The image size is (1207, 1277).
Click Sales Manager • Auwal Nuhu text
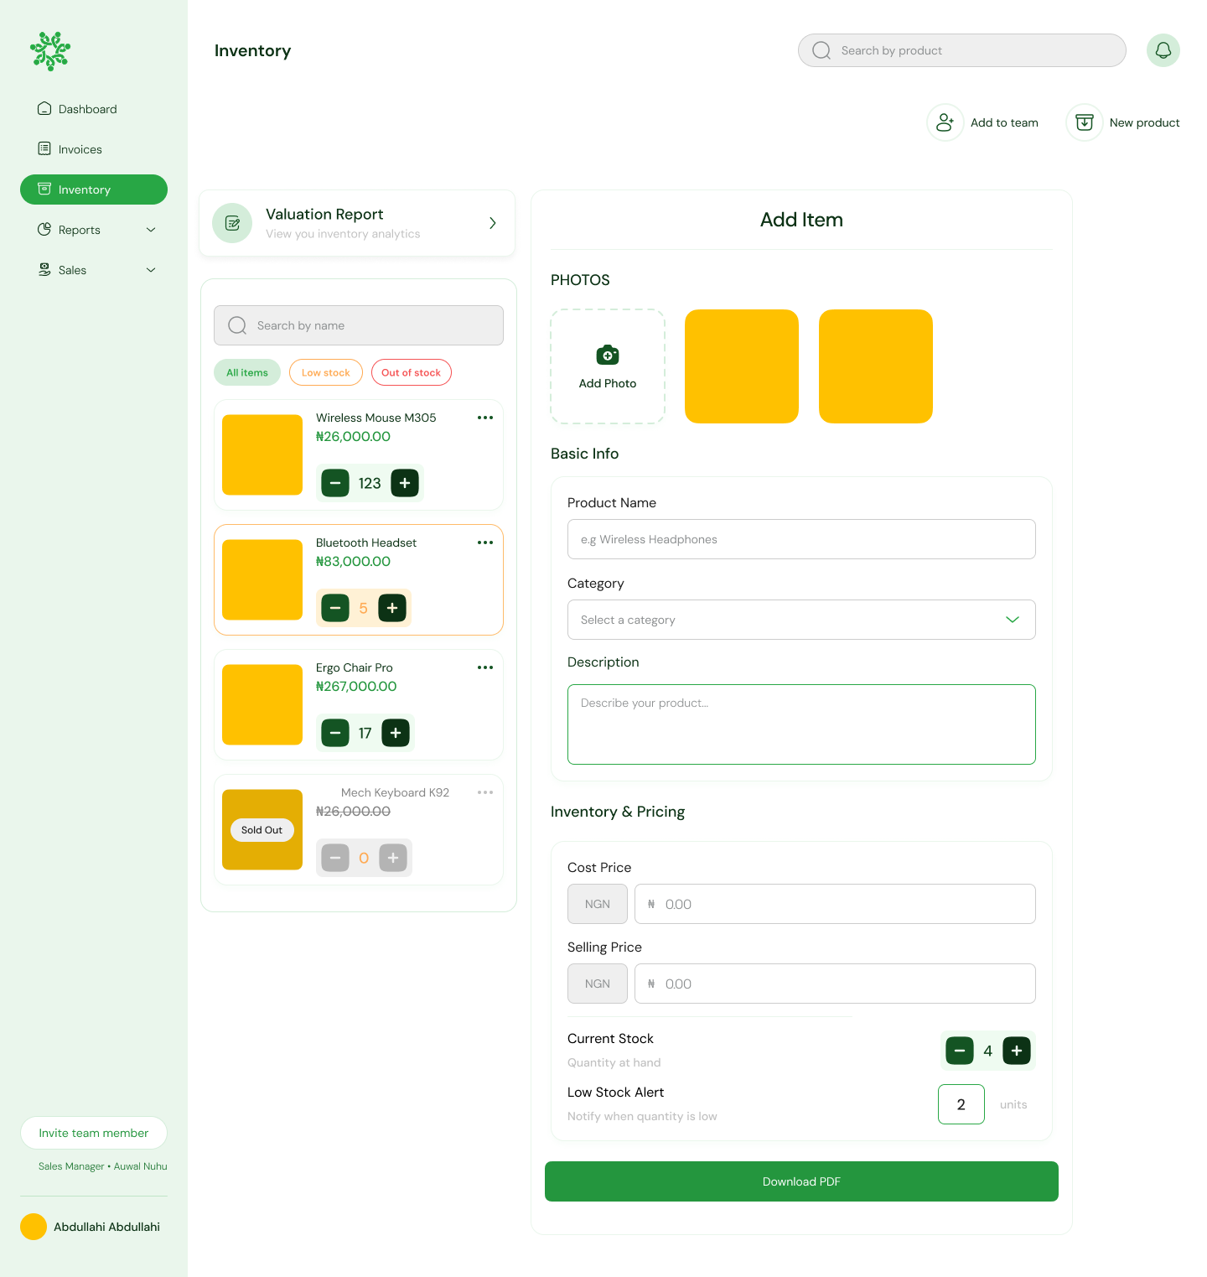tap(103, 1166)
